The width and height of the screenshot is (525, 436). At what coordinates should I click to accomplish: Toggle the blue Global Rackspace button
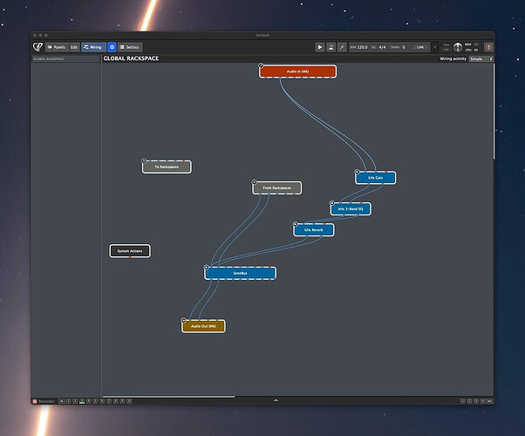112,47
